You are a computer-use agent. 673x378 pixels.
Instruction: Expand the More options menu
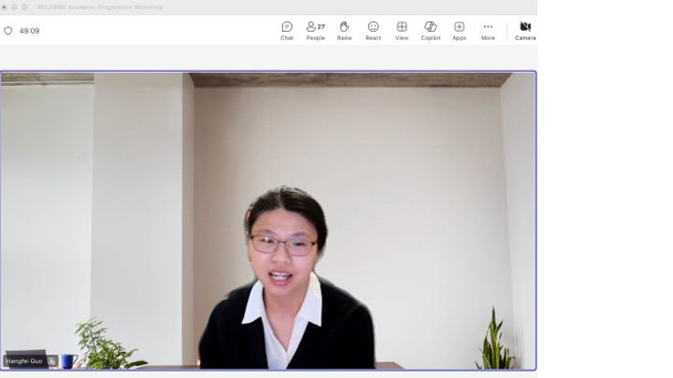click(x=488, y=31)
